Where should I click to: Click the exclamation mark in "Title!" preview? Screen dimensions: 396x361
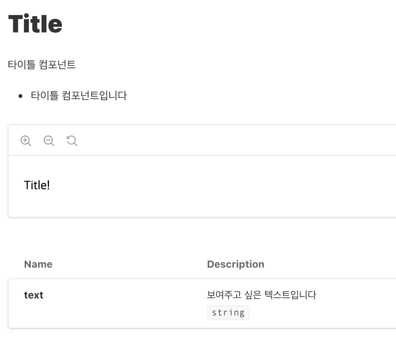point(48,185)
